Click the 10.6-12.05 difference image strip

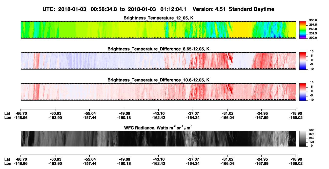[158, 91]
